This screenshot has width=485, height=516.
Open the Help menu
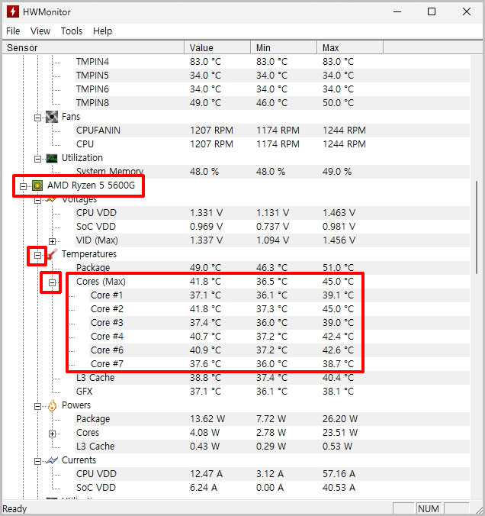(x=102, y=31)
